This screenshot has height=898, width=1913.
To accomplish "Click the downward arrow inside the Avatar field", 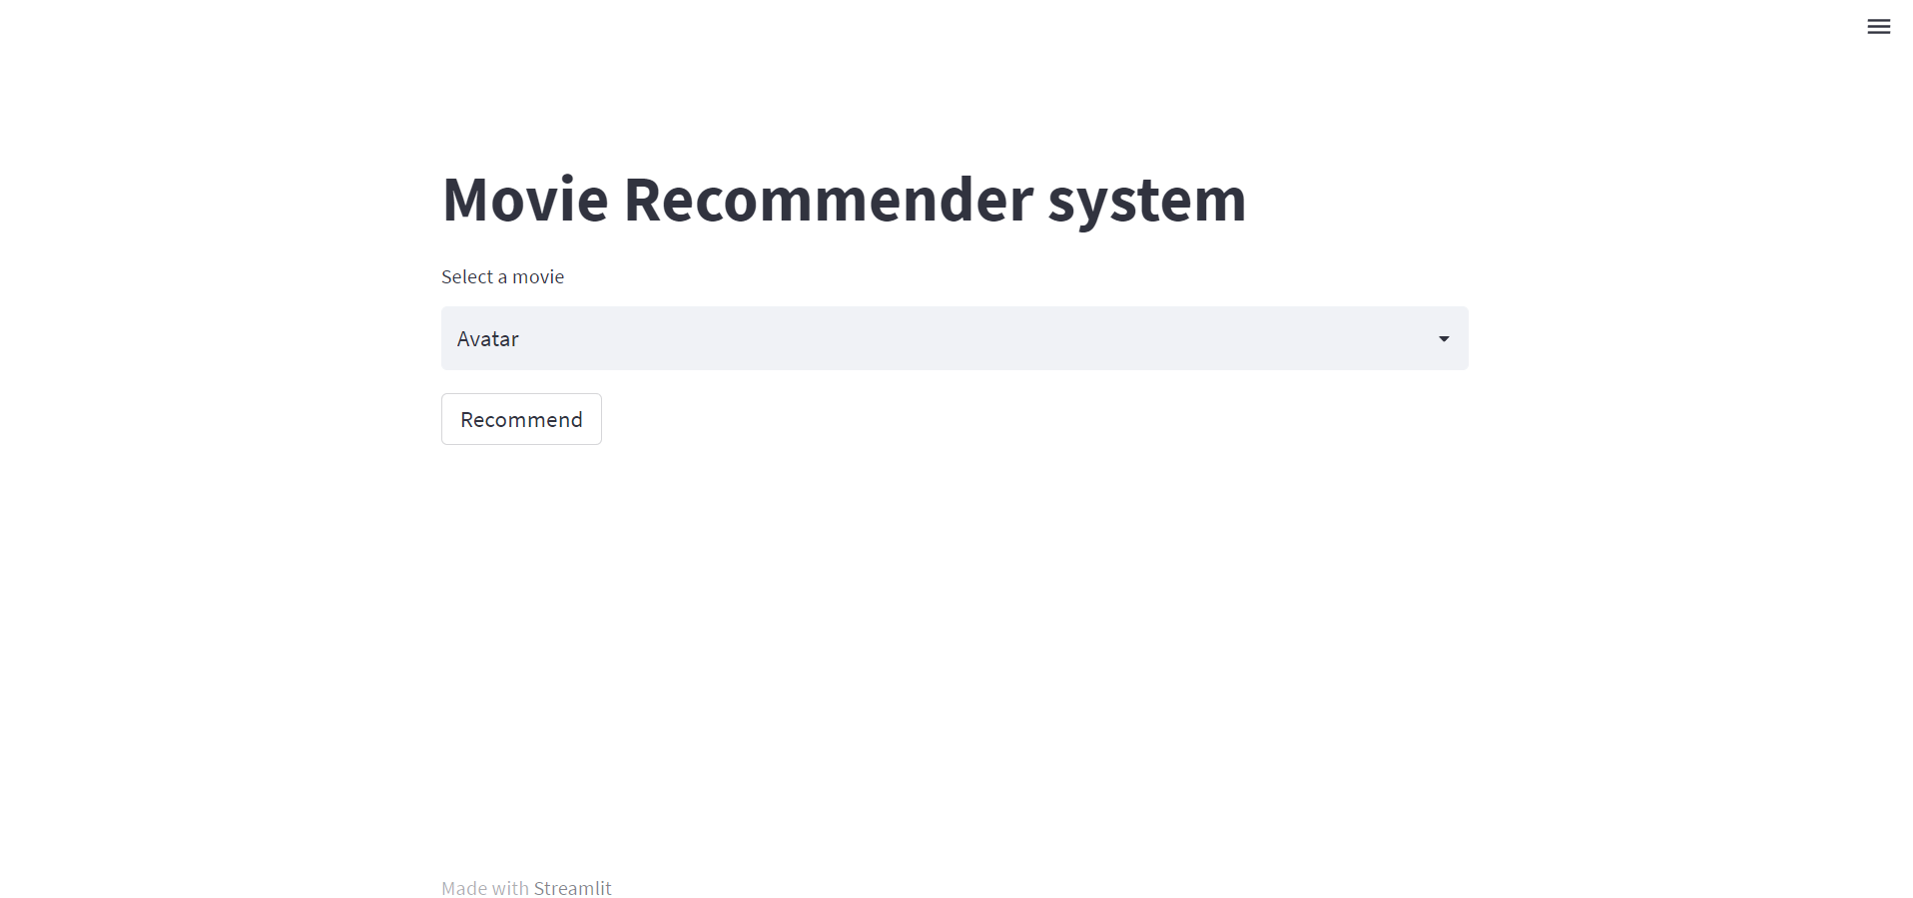I will tap(1444, 338).
